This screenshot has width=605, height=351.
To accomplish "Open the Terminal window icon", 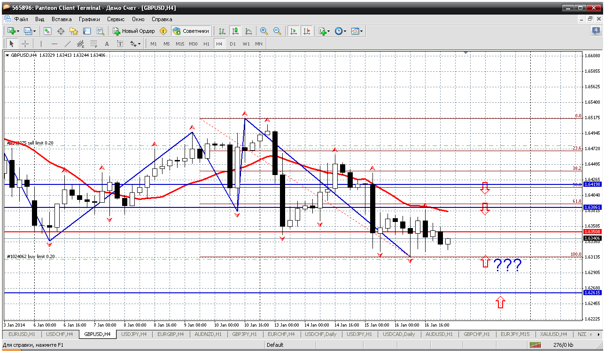I will [87, 31].
